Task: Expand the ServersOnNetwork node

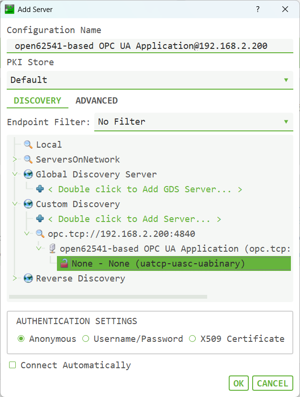Action: [x=15, y=159]
